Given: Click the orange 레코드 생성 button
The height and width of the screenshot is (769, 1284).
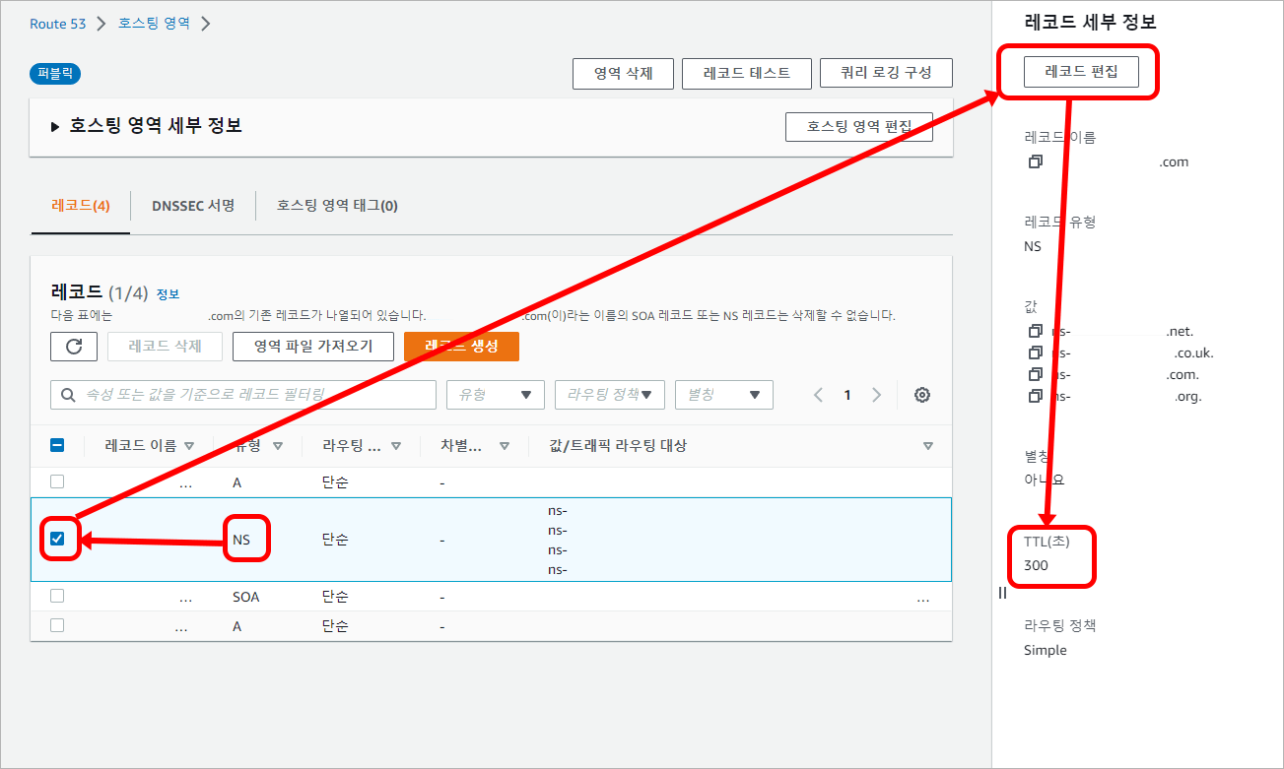Looking at the screenshot, I should (x=461, y=347).
